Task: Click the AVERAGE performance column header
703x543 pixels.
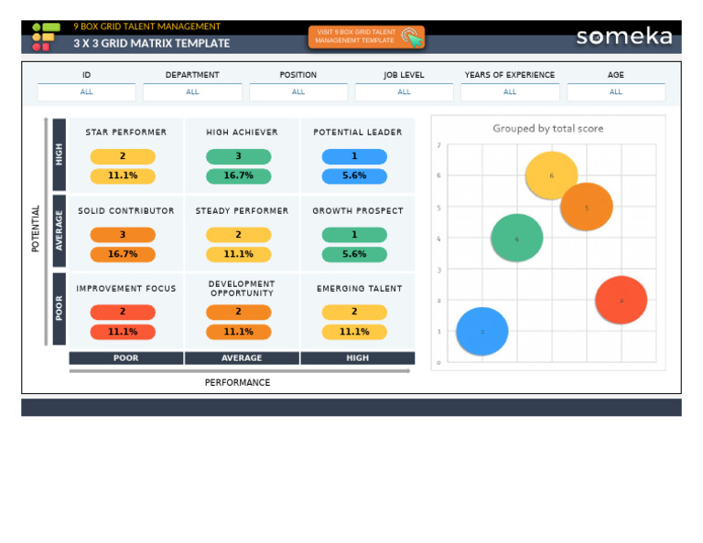Action: click(242, 358)
